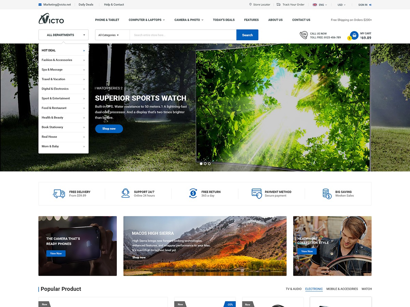Open the Phone & Tablet menu
This screenshot has width=410, height=307.
[107, 20]
